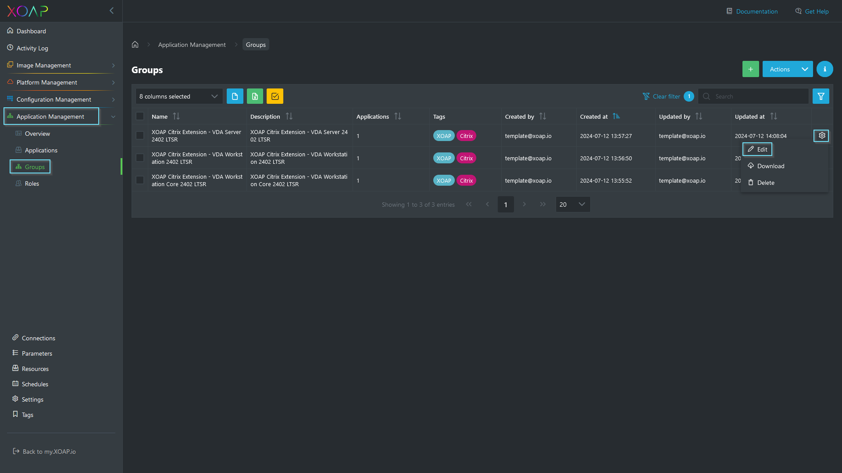Screen dimensions: 842x473
Task: Click the gear icon for VDA Server row
Action: (x=821, y=136)
